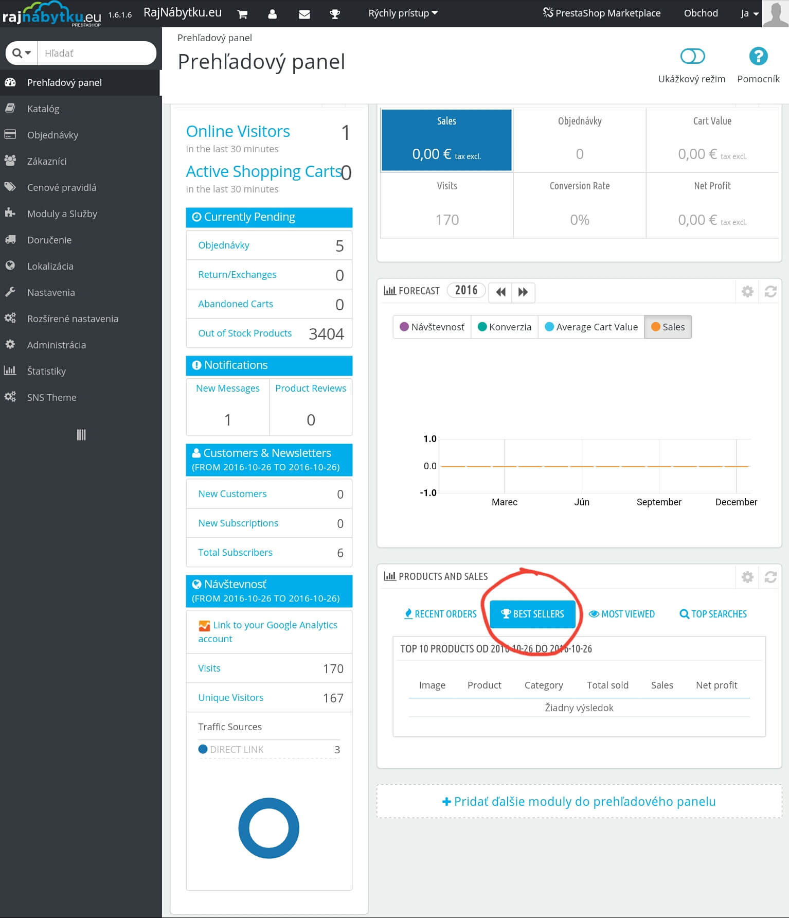
Task: Click the shopping cart icon in top bar
Action: coord(242,14)
